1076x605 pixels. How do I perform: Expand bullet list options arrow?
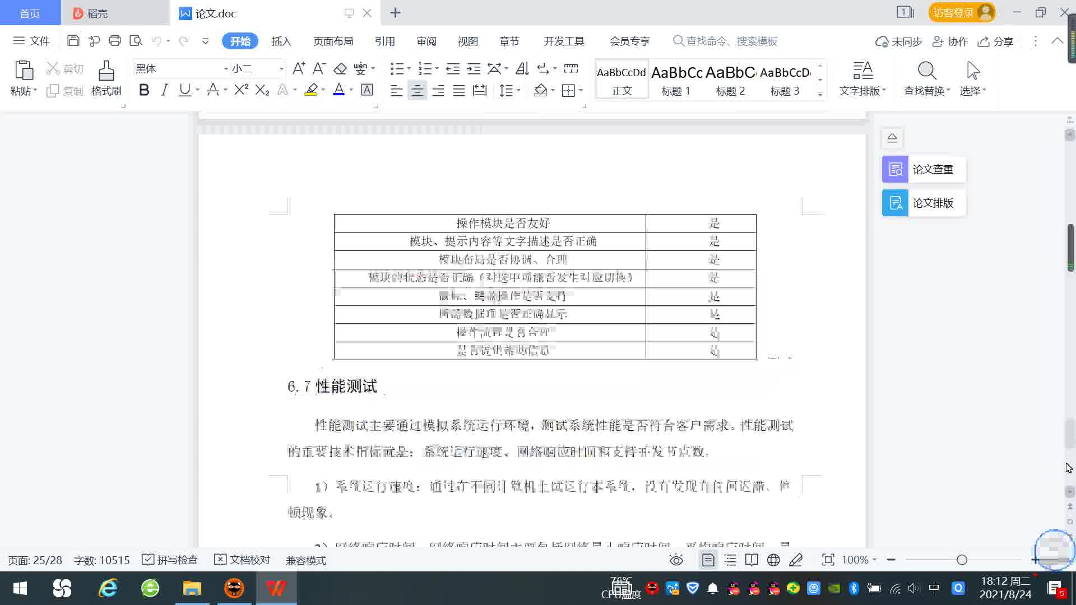tap(409, 68)
